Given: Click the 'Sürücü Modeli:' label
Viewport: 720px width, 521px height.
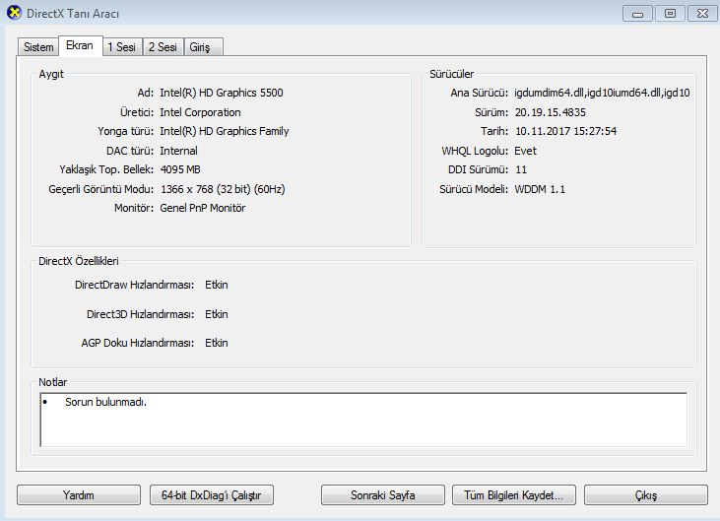Looking at the screenshot, I should [474, 189].
